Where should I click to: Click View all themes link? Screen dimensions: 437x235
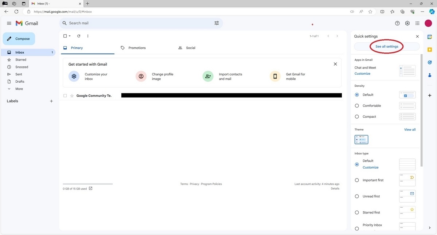(x=410, y=130)
